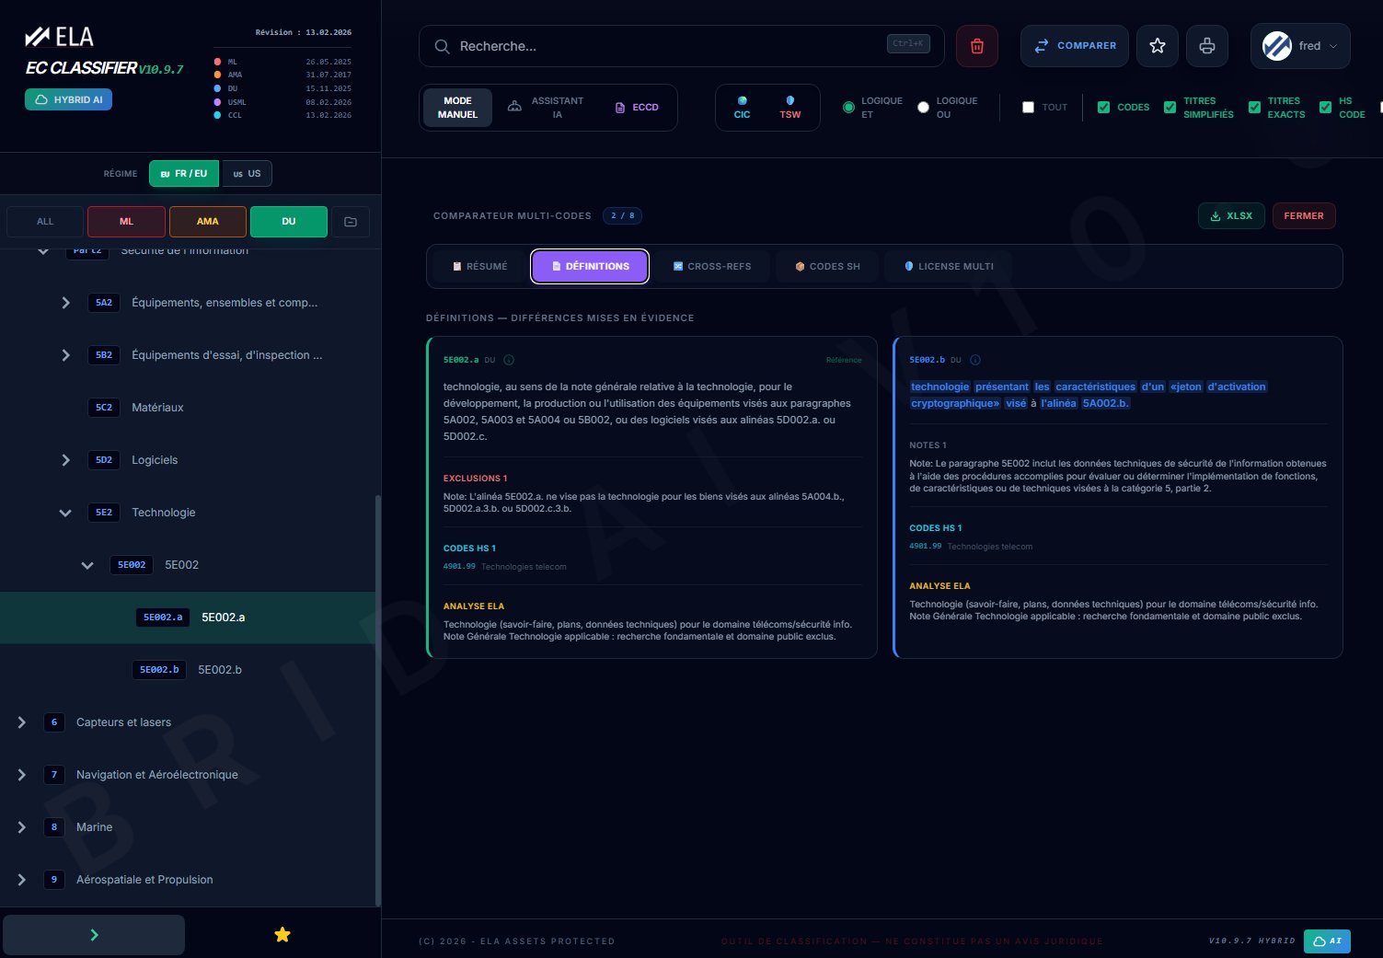The height and width of the screenshot is (958, 1383).
Task: Click the red trash clear icon
Action: pyautogui.click(x=976, y=46)
